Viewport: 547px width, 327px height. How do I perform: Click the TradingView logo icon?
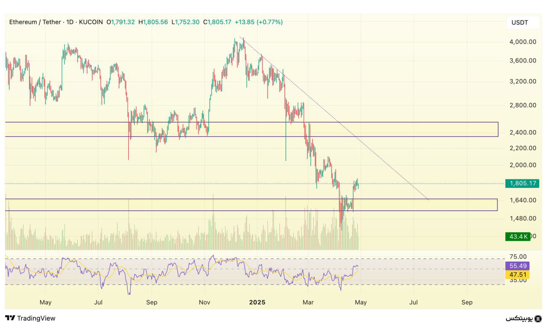click(10, 318)
